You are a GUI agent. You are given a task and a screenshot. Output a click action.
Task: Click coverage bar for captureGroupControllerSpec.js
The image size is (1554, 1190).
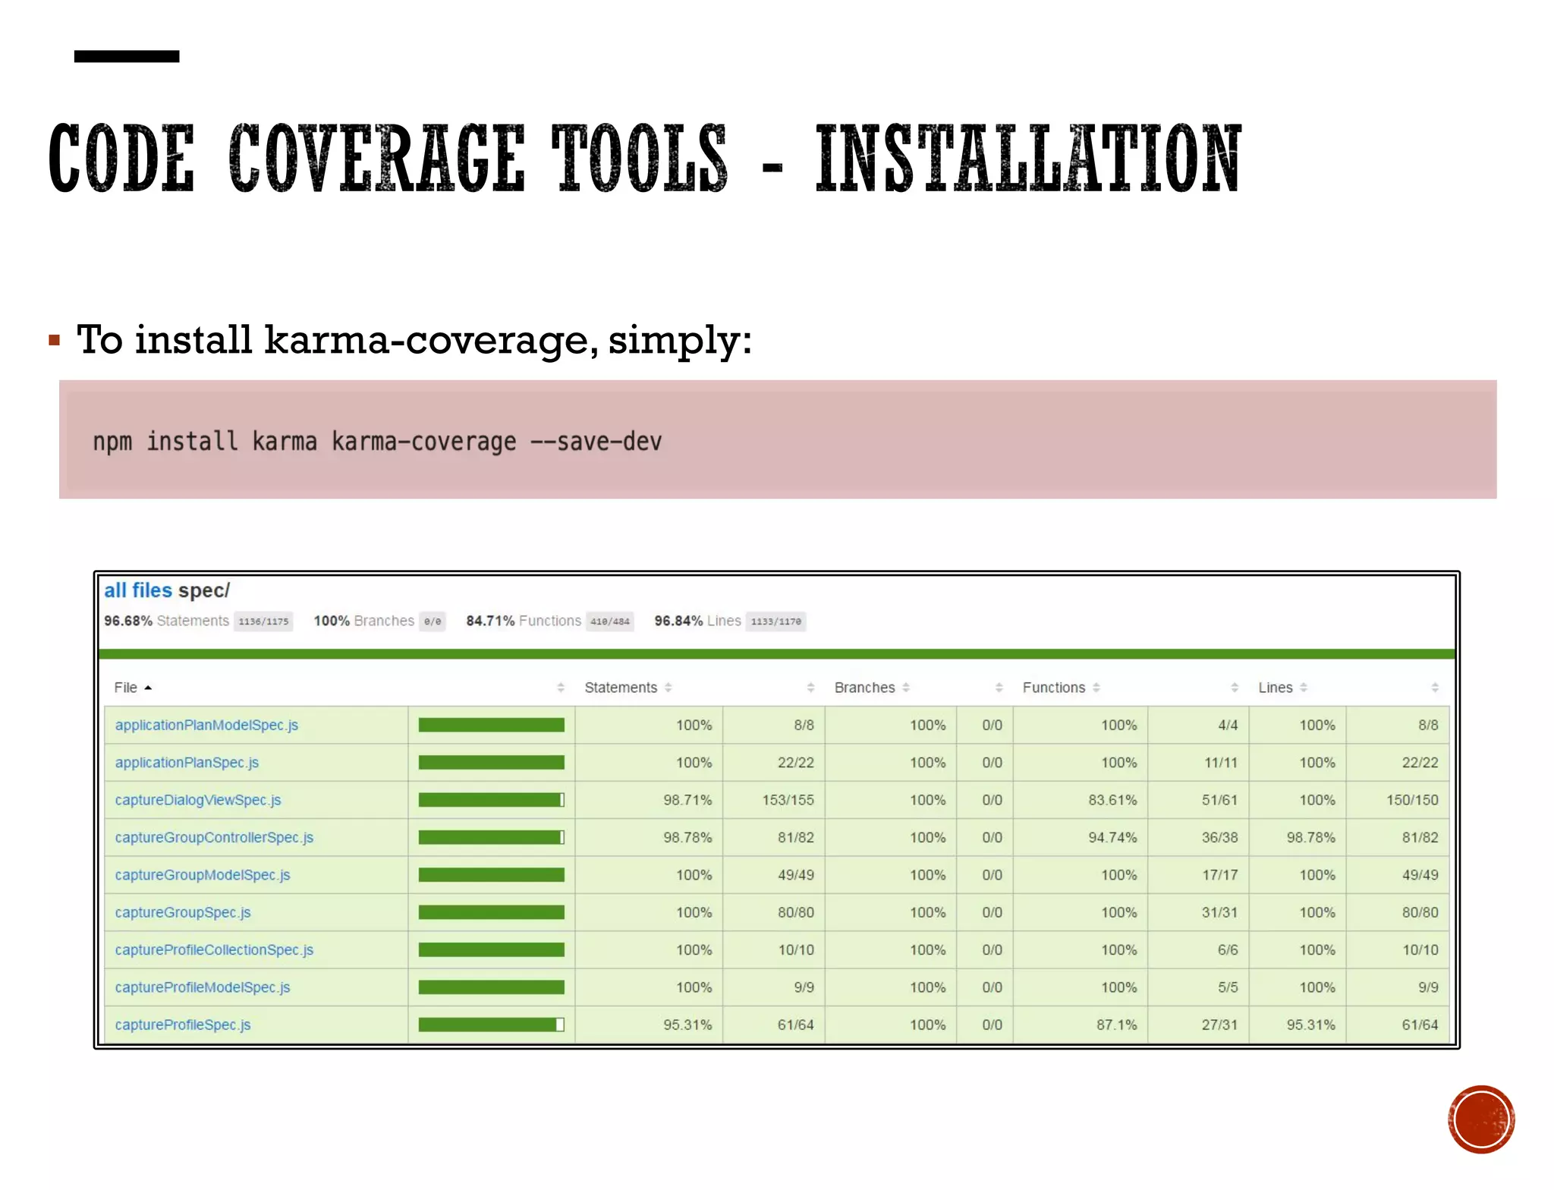pyautogui.click(x=492, y=837)
